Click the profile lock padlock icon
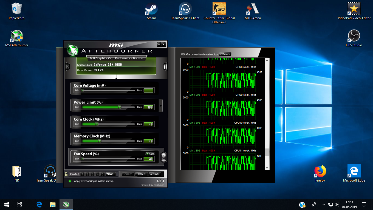 (66, 174)
